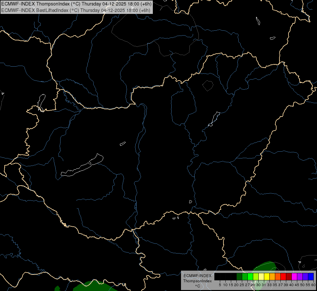Image resolution: width=317 pixels, height=291 pixels.
Task: Select the pale yellow 30-31 legend swatch
Action: click(x=261, y=276)
